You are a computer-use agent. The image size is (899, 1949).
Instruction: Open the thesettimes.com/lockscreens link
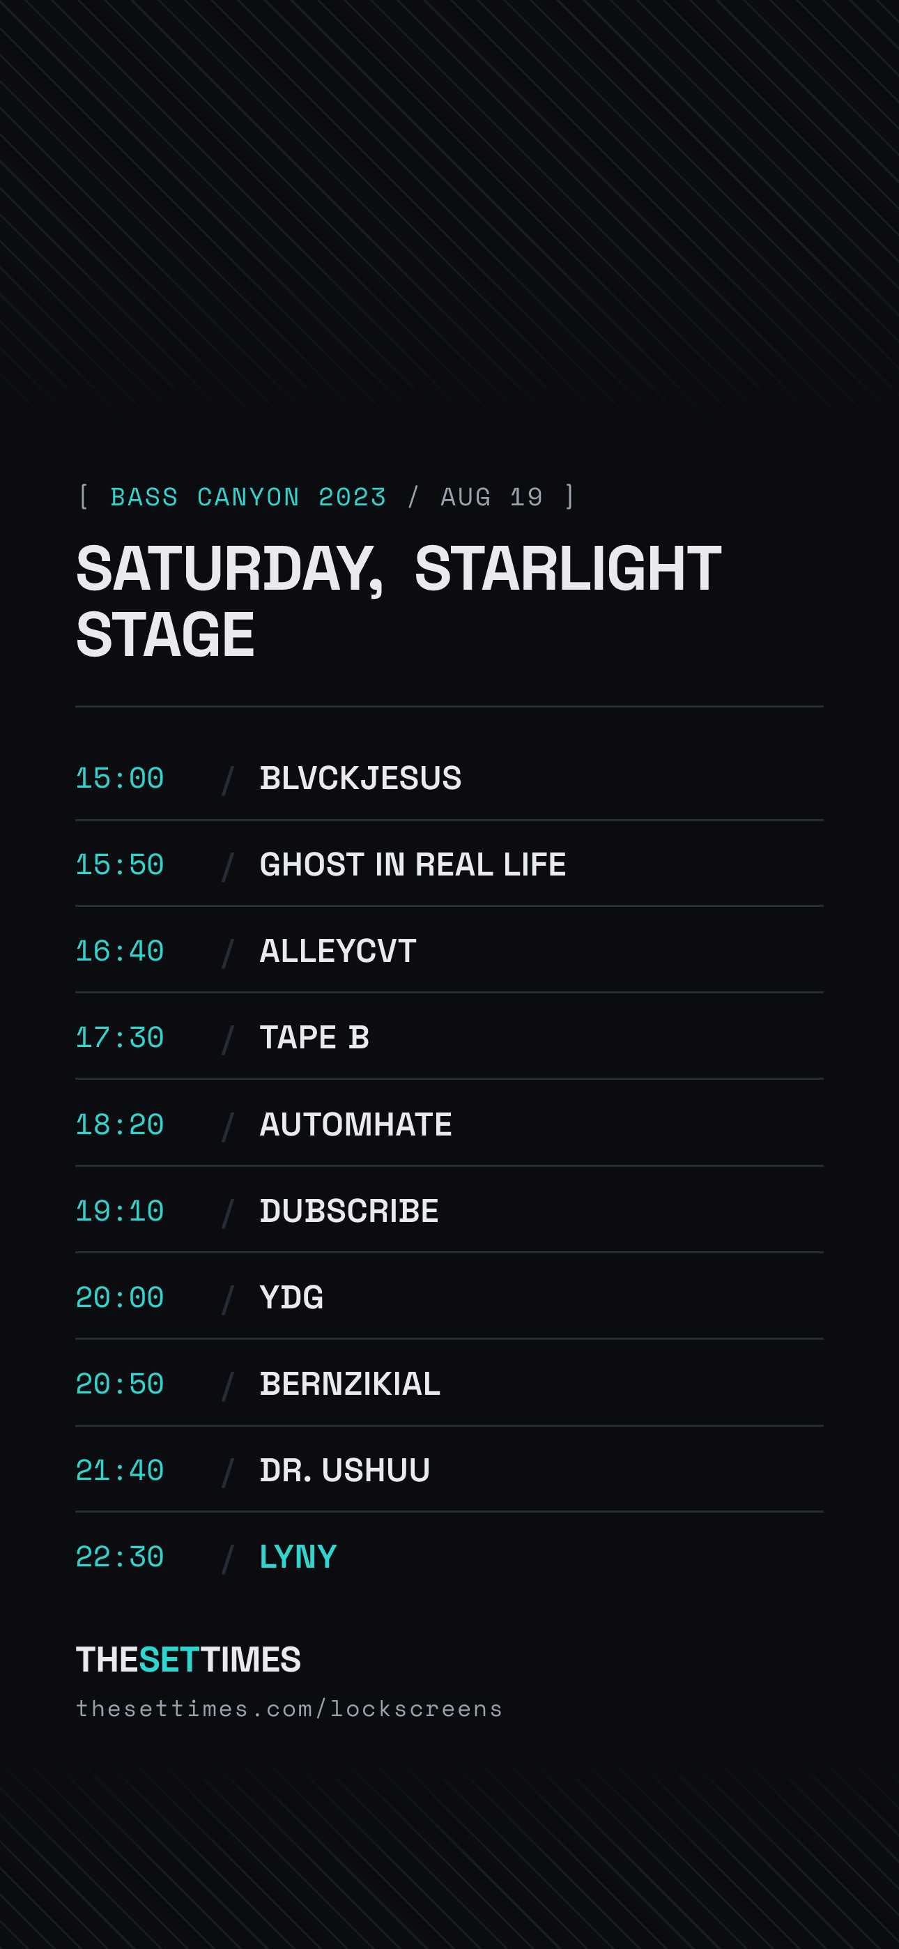[289, 1709]
